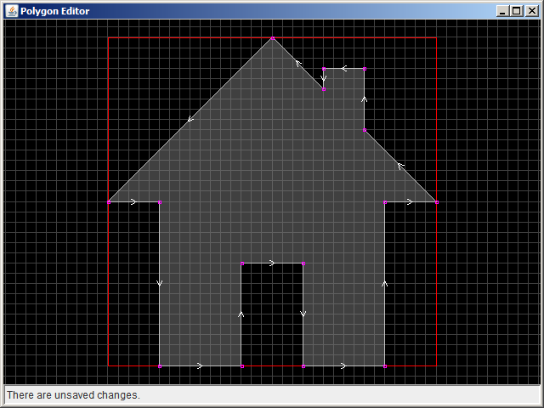Click the top vertex of the right wall
The width and height of the screenshot is (544, 408).
[x=385, y=201]
